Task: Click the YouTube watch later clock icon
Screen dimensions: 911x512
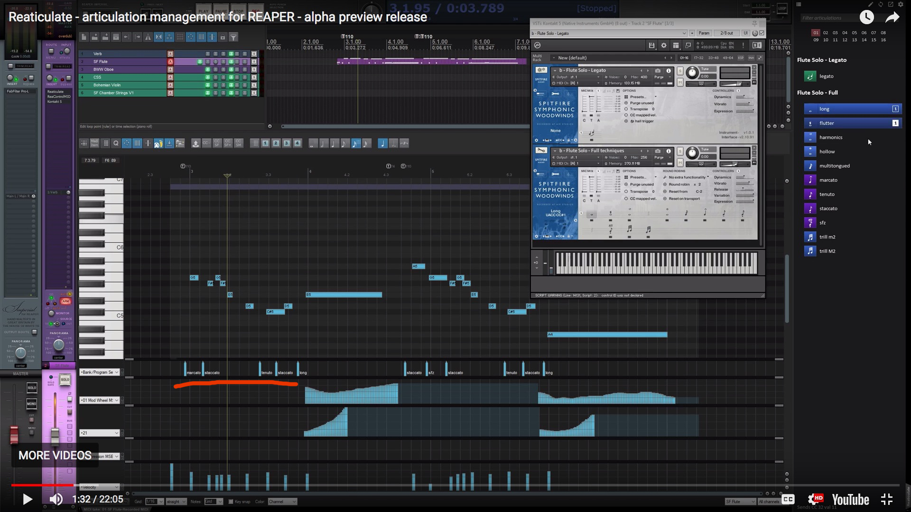Action: tap(866, 18)
